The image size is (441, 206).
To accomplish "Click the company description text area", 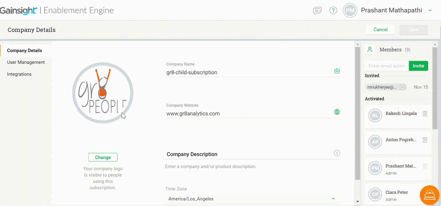I will pos(252,166).
